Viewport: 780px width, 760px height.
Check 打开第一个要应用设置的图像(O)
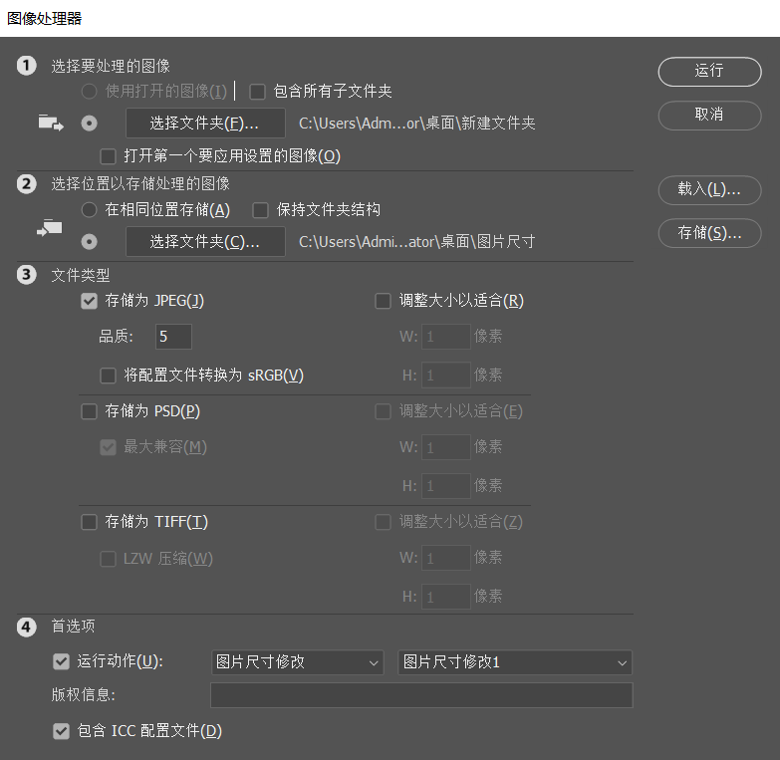pos(108,156)
